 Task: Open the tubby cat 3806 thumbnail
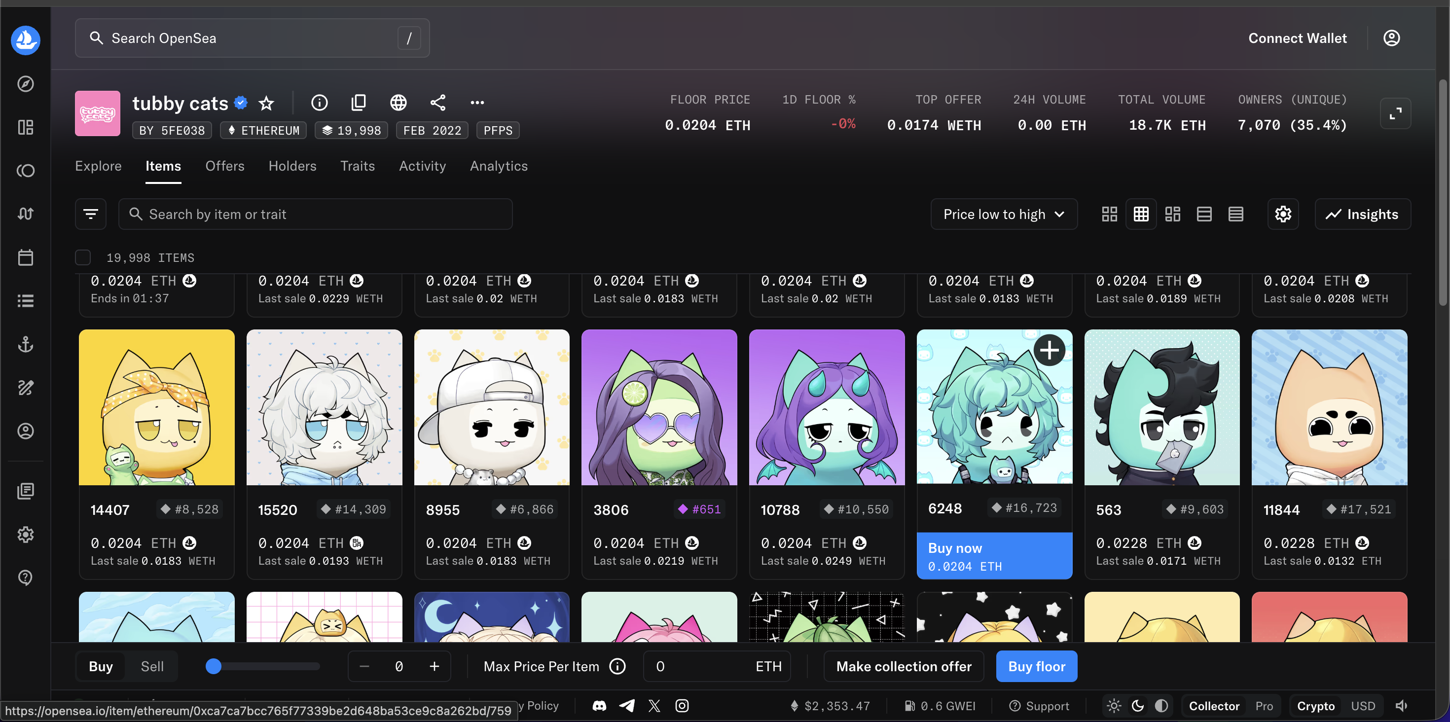659,407
